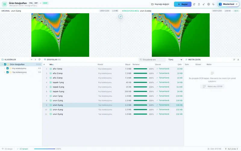The height and width of the screenshot is (151, 241).
Task: Focus the Dosyalarda ara search field
Action: (152, 59)
